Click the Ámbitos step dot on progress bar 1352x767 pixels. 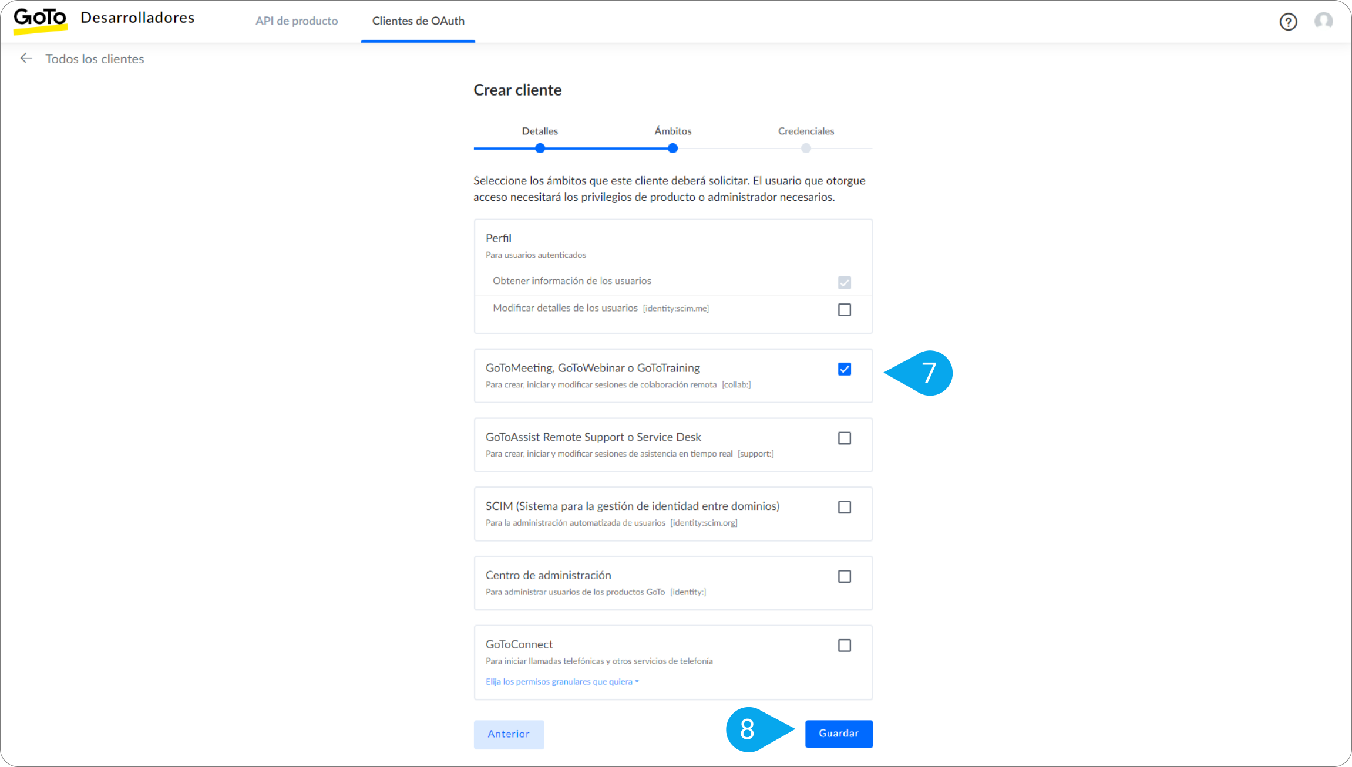673,148
